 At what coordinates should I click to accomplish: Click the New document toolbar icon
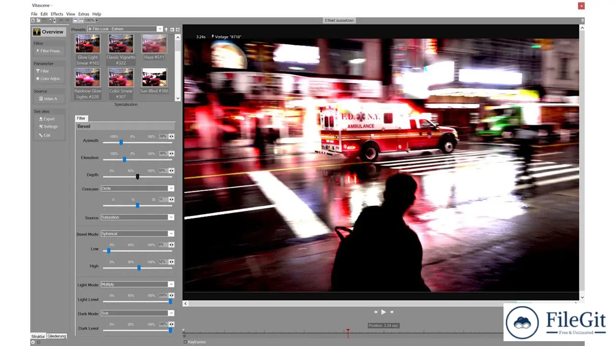point(33,20)
